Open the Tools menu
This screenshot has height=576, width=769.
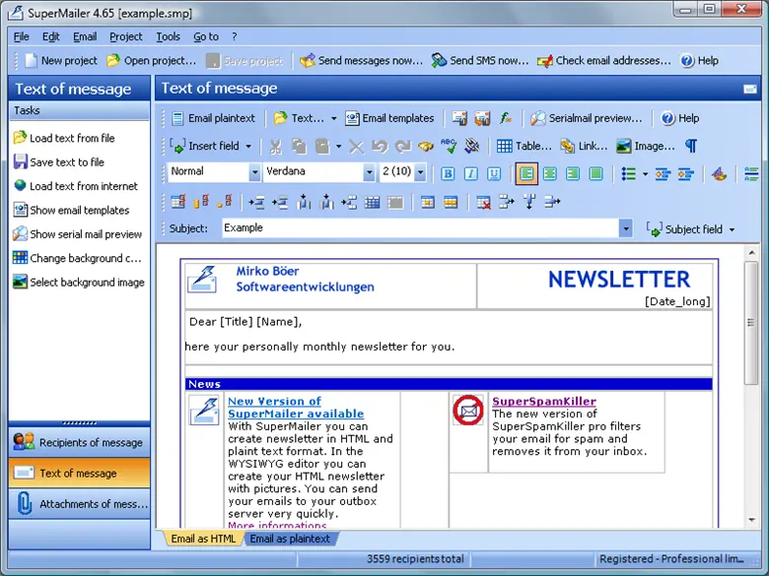click(169, 36)
